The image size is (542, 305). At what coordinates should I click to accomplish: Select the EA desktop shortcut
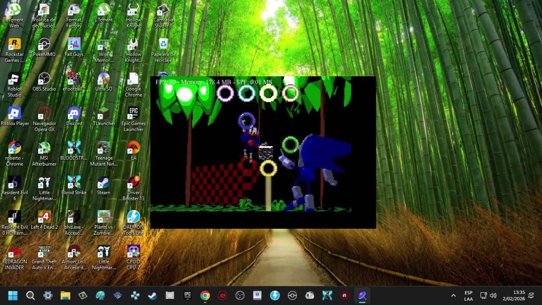133,151
